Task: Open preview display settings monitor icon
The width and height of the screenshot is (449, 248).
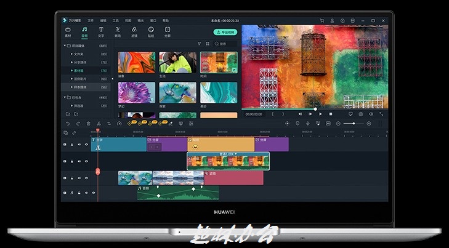Action: [x=350, y=114]
